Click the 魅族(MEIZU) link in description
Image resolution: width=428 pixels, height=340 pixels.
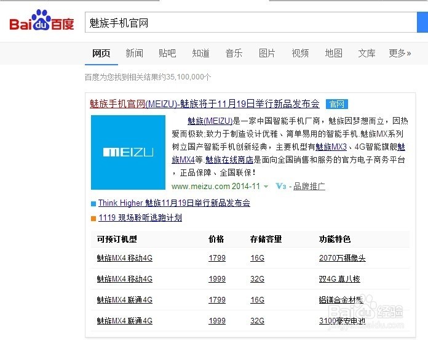tap(210, 121)
